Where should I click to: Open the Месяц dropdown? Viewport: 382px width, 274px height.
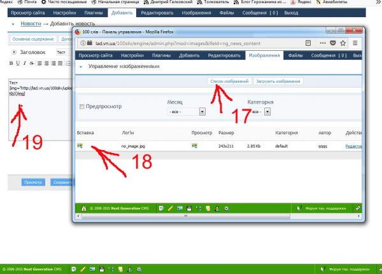(187, 112)
